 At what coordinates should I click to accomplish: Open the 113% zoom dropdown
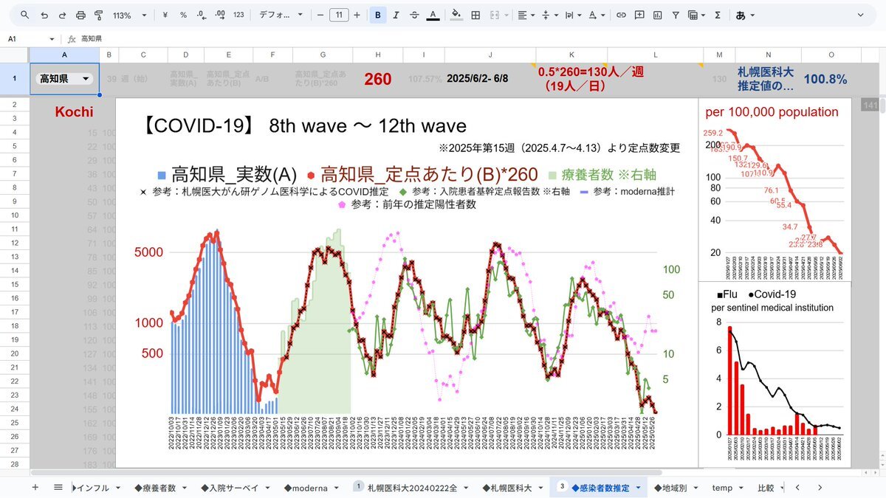pyautogui.click(x=129, y=15)
